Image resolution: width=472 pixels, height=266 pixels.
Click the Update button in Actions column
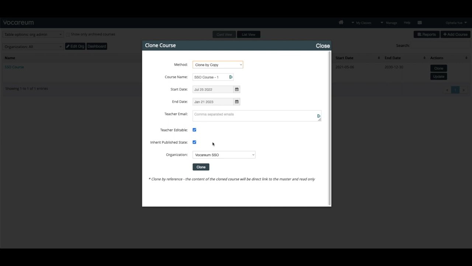point(439,76)
